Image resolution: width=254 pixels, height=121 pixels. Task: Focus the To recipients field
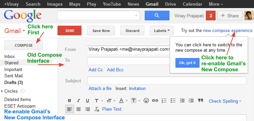click(x=129, y=61)
